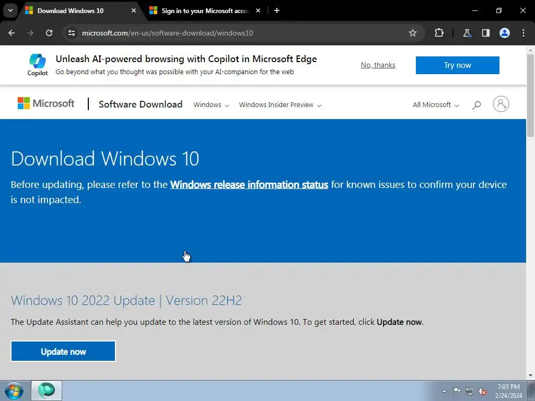Bookmark this page with the star icon
The width and height of the screenshot is (535, 401).
(413, 33)
